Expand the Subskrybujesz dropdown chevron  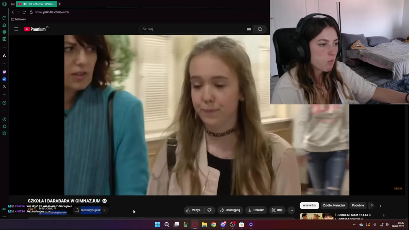click(x=104, y=210)
